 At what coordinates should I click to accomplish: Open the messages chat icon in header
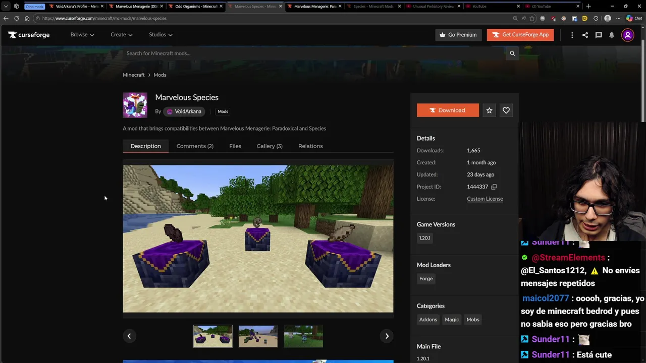(x=599, y=35)
